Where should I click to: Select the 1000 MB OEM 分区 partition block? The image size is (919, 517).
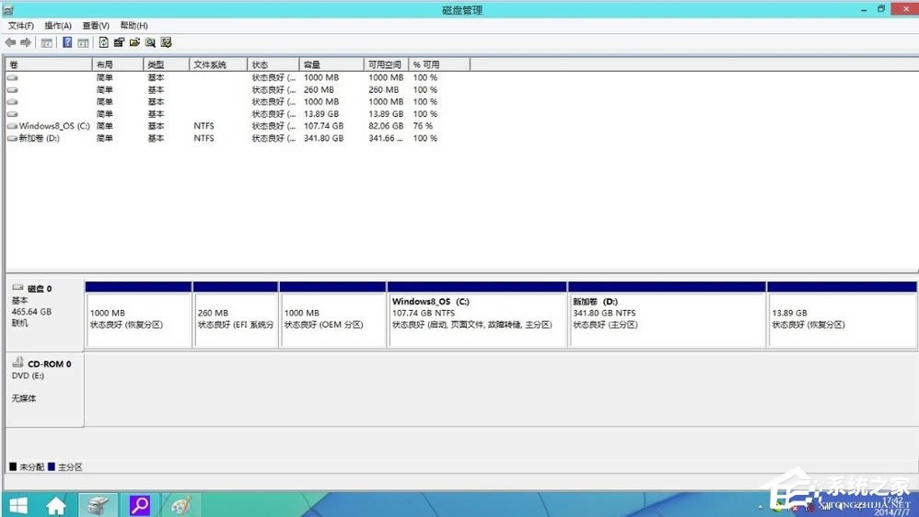point(333,315)
